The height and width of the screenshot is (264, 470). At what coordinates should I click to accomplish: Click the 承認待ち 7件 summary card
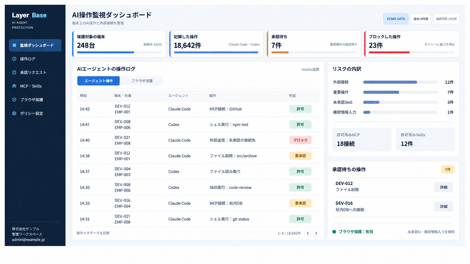pyautogui.click(x=314, y=44)
